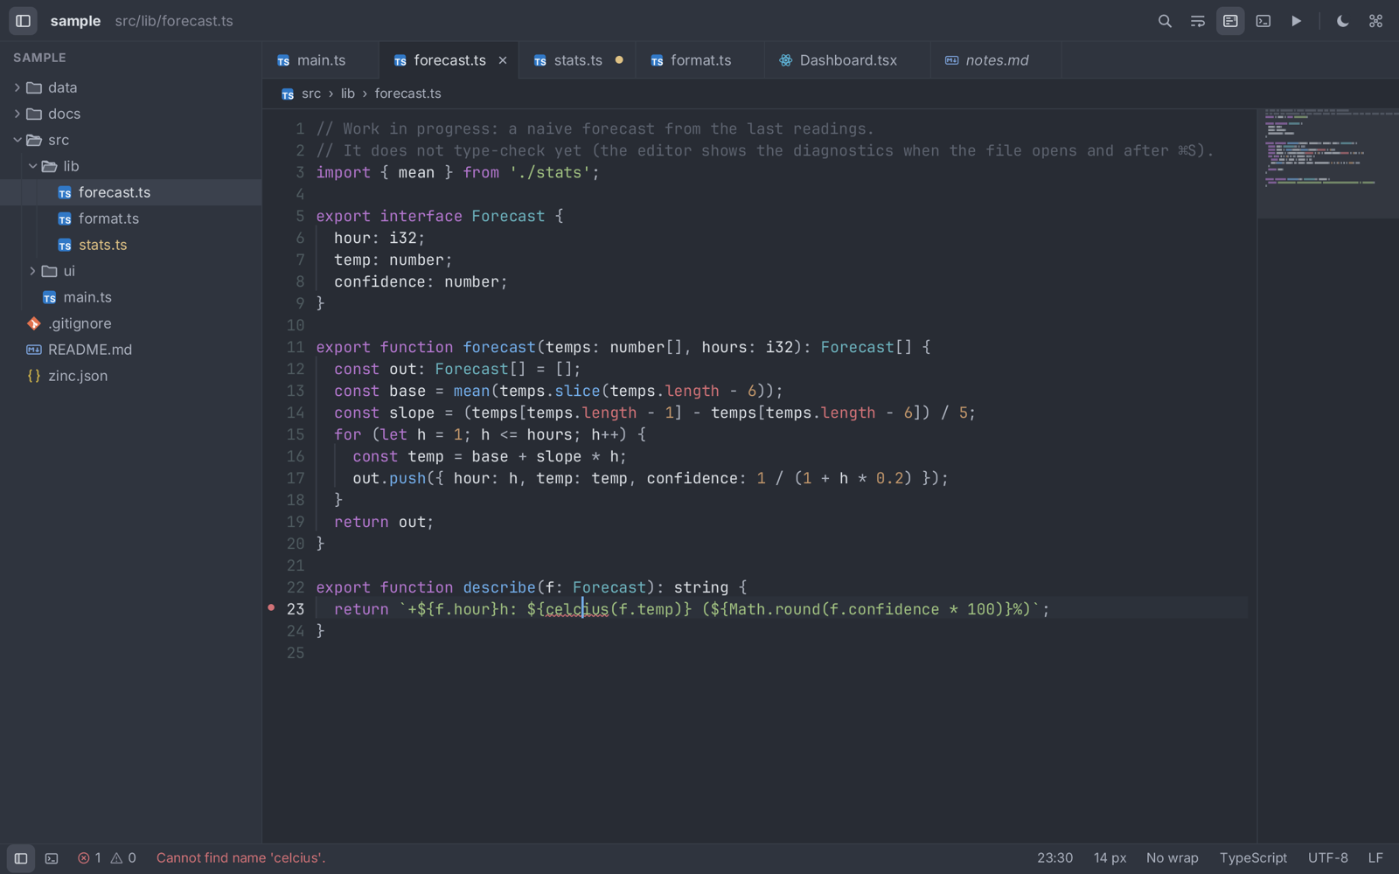Click the cursor position 23:30 in status bar
Image resolution: width=1399 pixels, height=874 pixels.
1055,858
